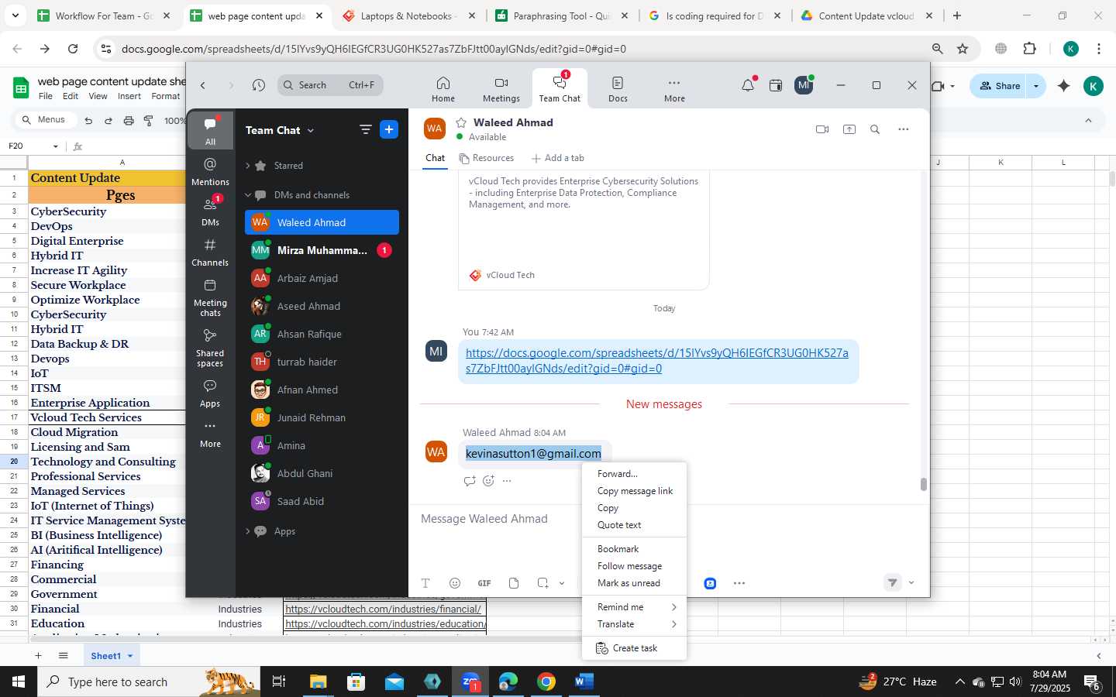Search within the Waleed Ahmad chat

click(x=875, y=129)
